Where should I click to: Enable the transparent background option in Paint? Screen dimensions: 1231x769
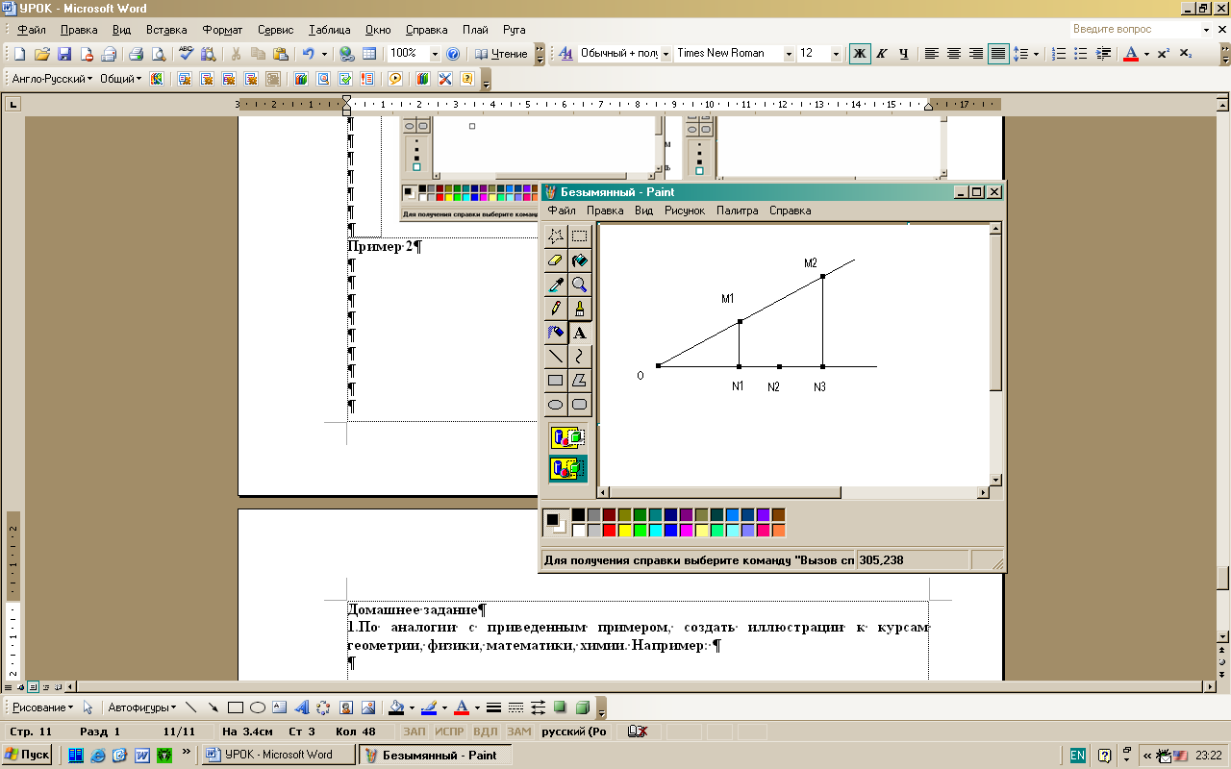click(567, 468)
